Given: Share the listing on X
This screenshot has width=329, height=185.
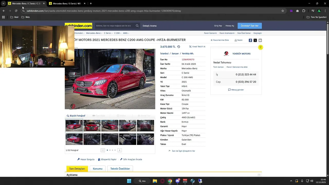Looking at the screenshot, I should pyautogui.click(x=255, y=40).
